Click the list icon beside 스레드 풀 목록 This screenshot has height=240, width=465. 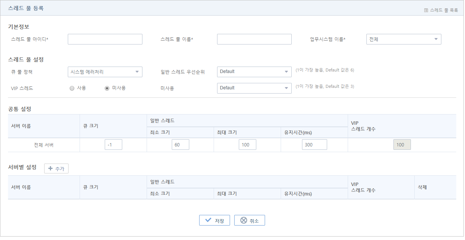point(426,11)
